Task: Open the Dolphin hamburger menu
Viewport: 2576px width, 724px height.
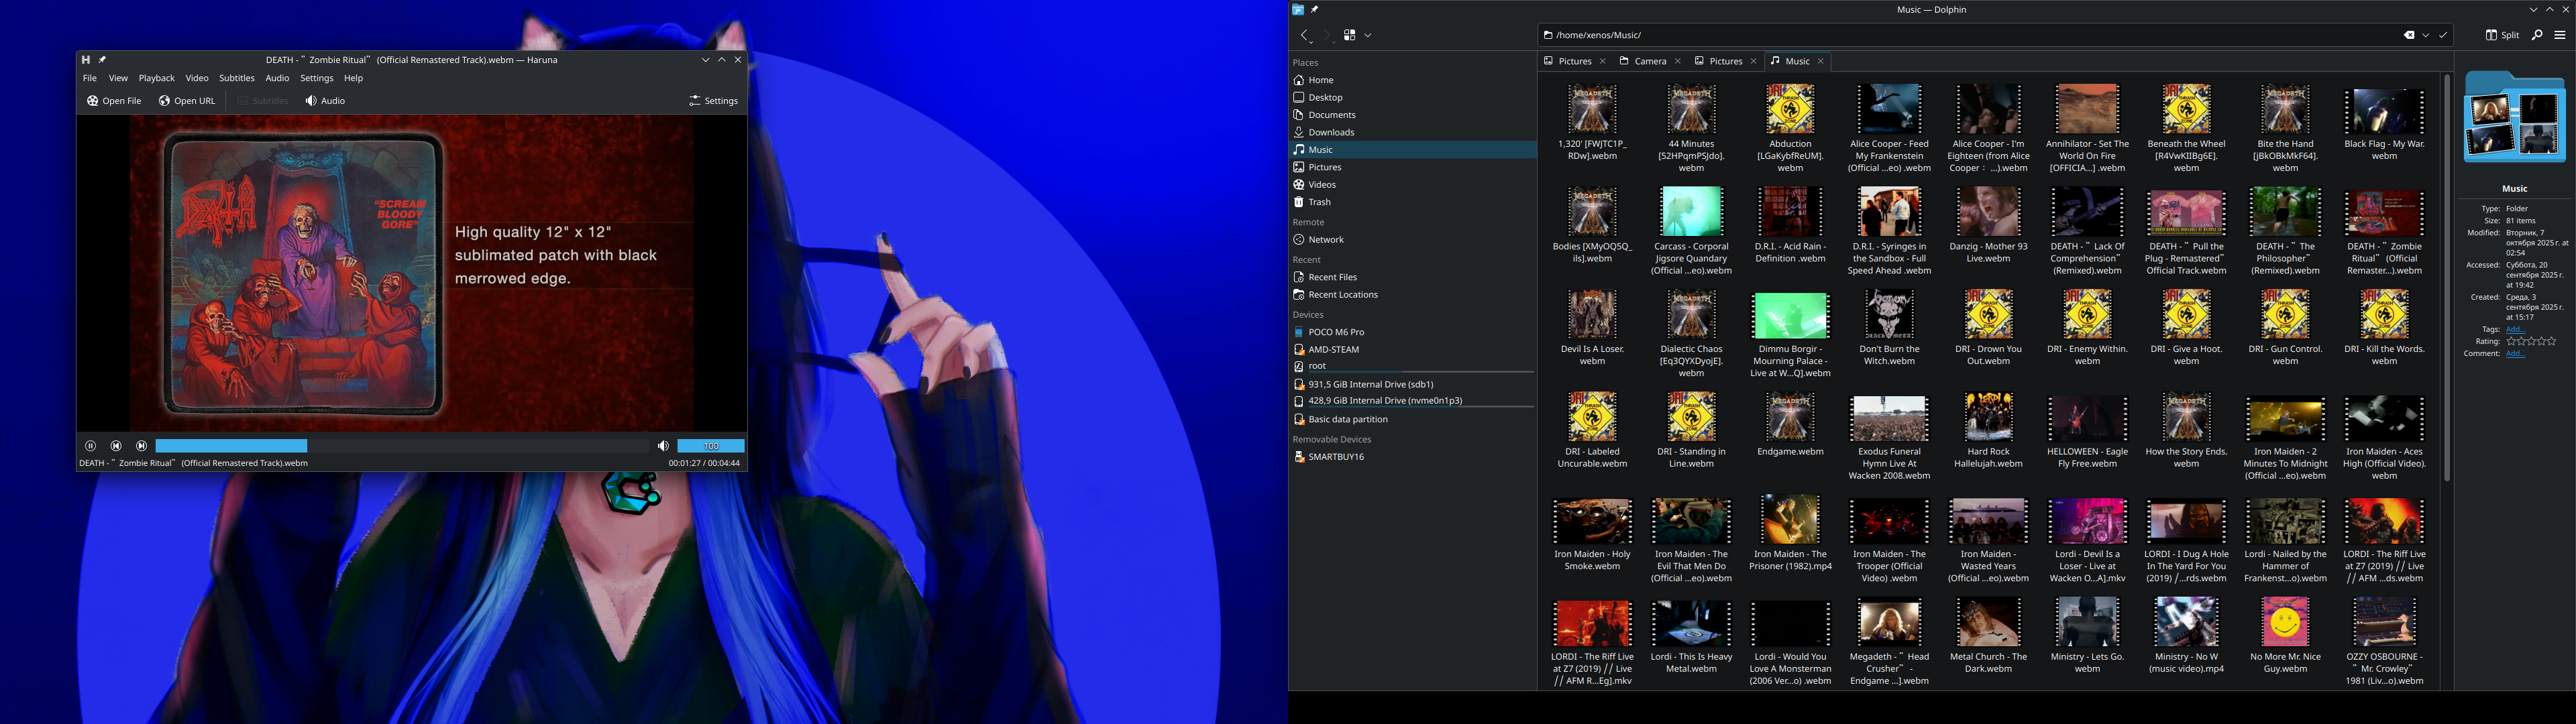Action: [x=2559, y=35]
